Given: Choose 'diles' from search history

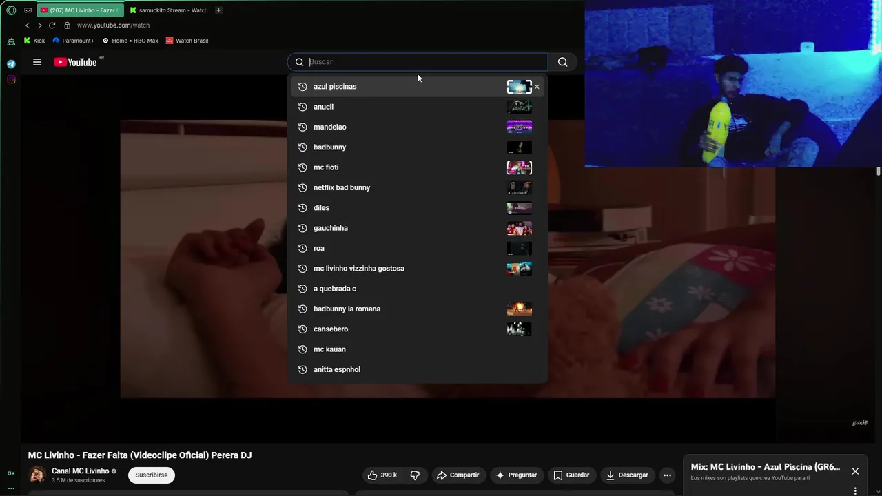Looking at the screenshot, I should (417, 208).
